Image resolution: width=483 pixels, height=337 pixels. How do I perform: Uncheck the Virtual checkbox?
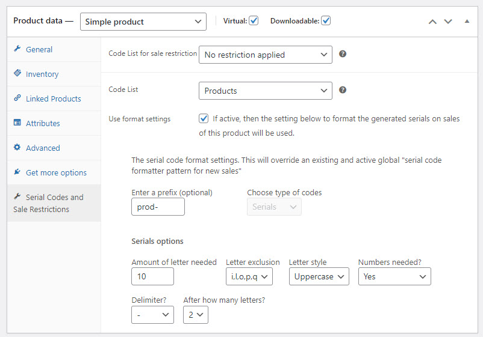coord(254,20)
